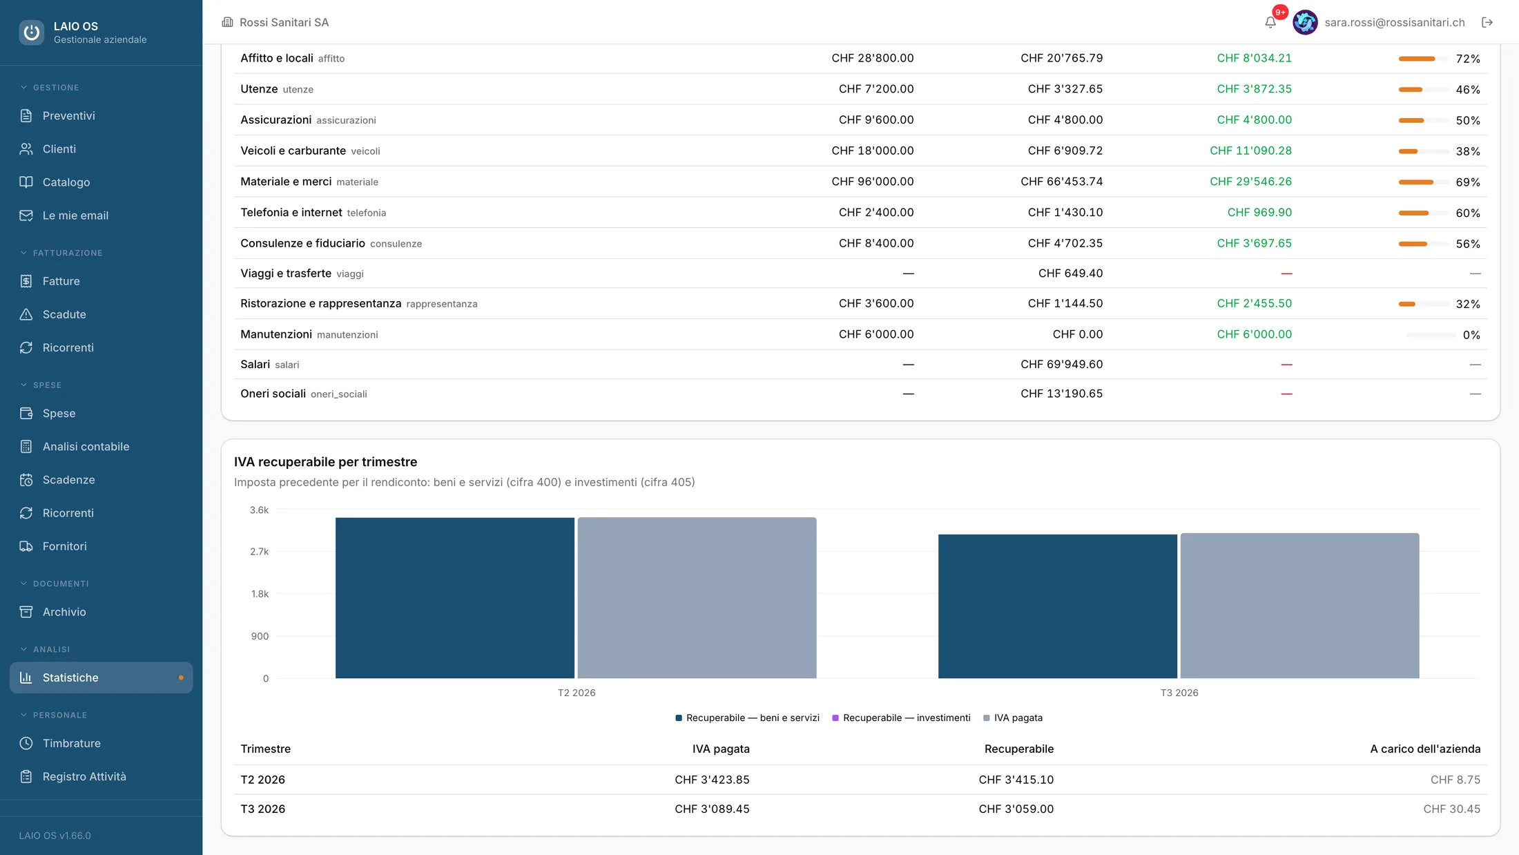Click the building icon beside Rossi Sanitari SA
The image size is (1519, 855).
[227, 22]
